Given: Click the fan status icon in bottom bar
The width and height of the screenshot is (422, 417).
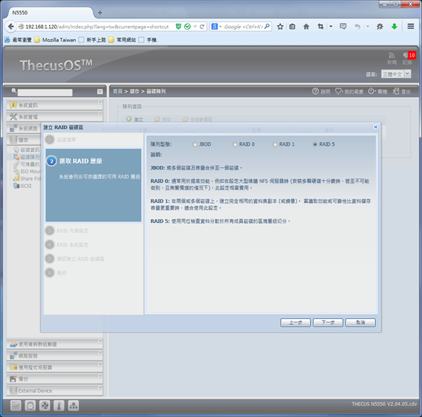Looking at the screenshot, I should coord(45,406).
